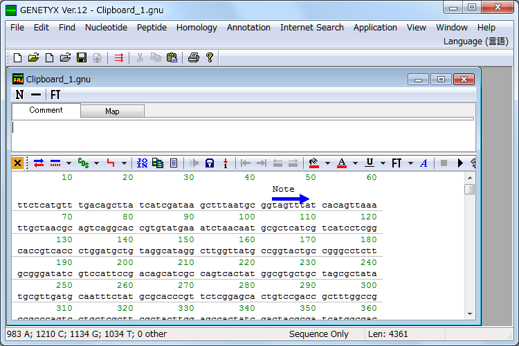This screenshot has height=346, width=519.
Task: Open the dropdown arrow beside CDS
Action: [x=96, y=163]
